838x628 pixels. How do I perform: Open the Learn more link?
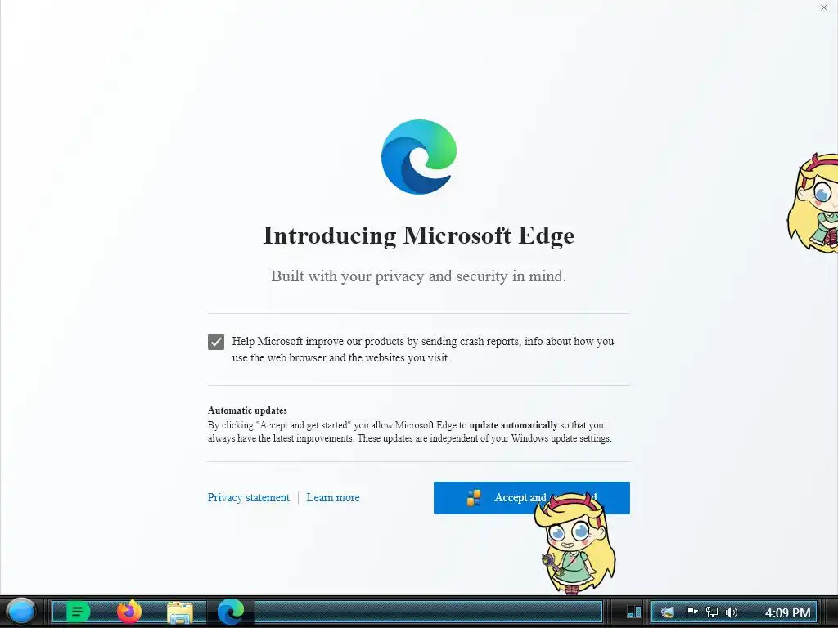pyautogui.click(x=333, y=498)
